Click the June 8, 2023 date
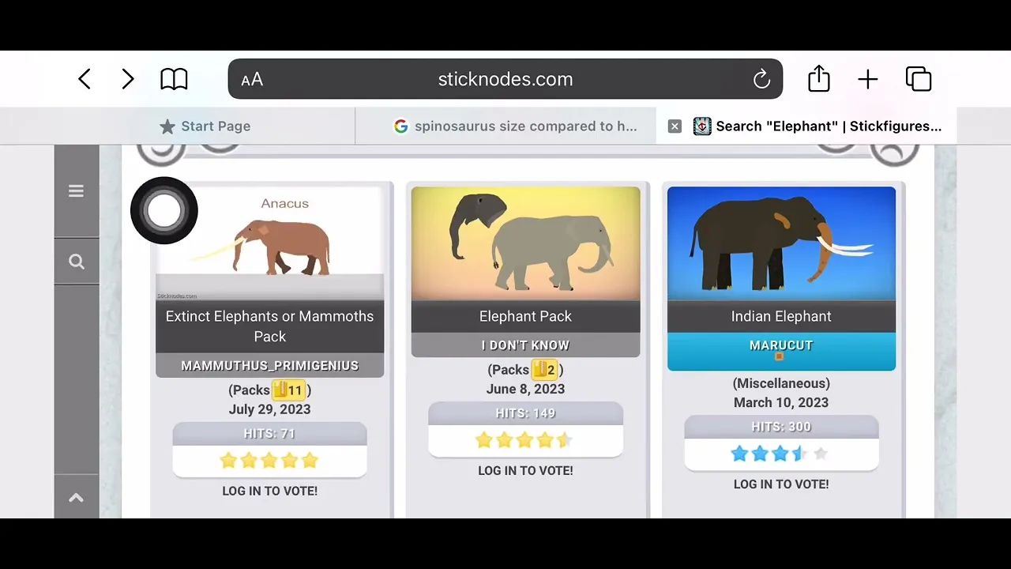The height and width of the screenshot is (569, 1011). [526, 389]
